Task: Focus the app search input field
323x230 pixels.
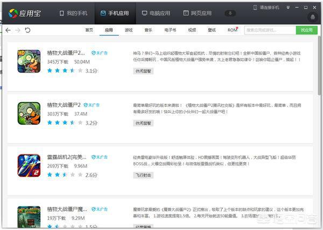Action: tap(270, 30)
